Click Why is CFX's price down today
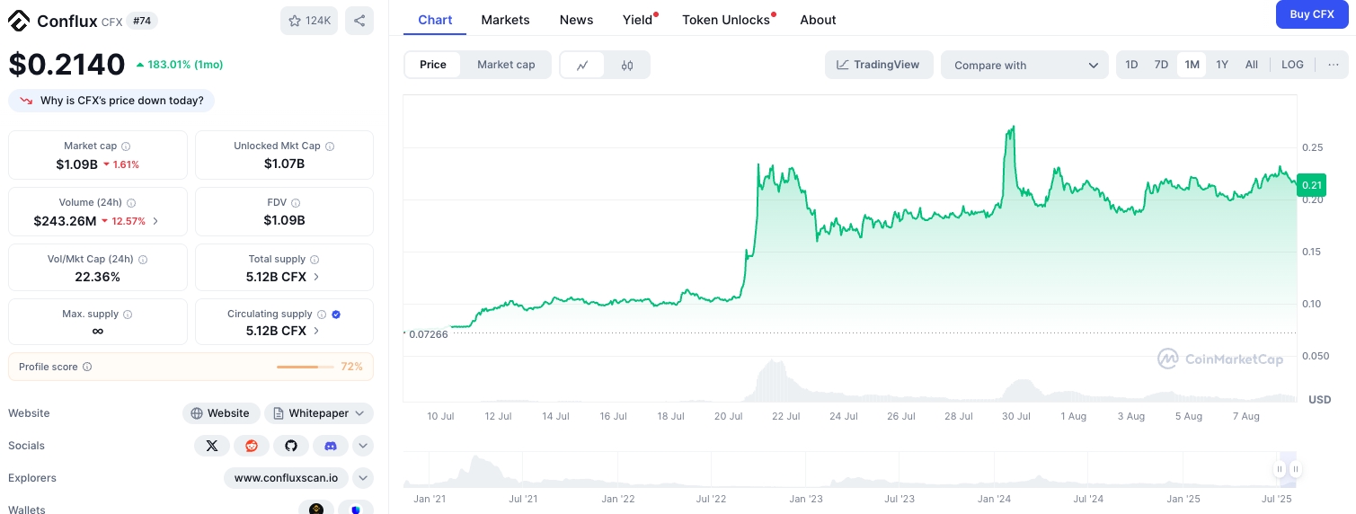The width and height of the screenshot is (1356, 514). pyautogui.click(x=111, y=101)
